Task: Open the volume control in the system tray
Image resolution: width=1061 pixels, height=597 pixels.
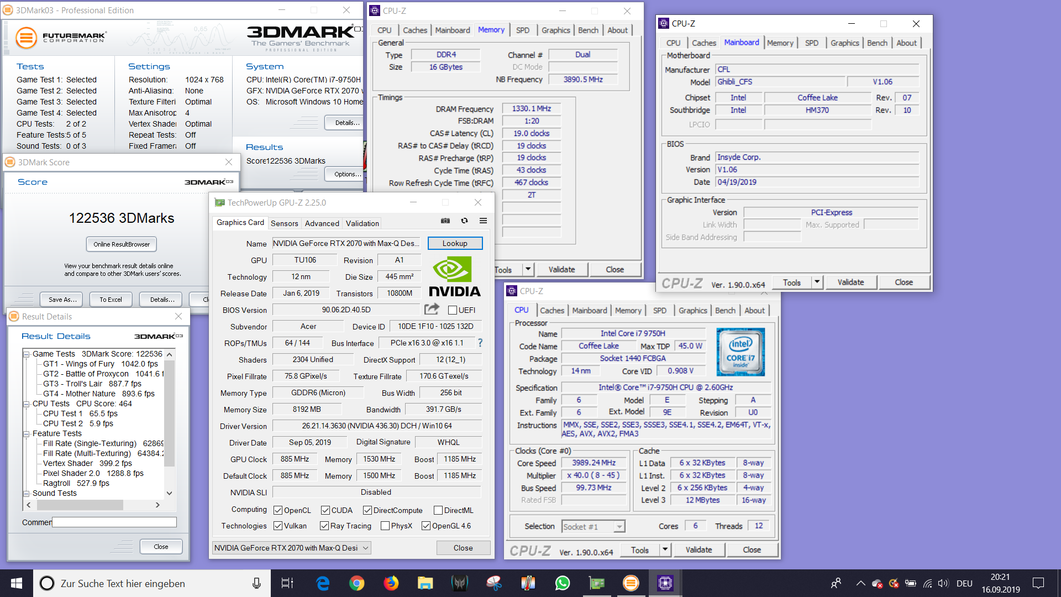Action: [943, 583]
